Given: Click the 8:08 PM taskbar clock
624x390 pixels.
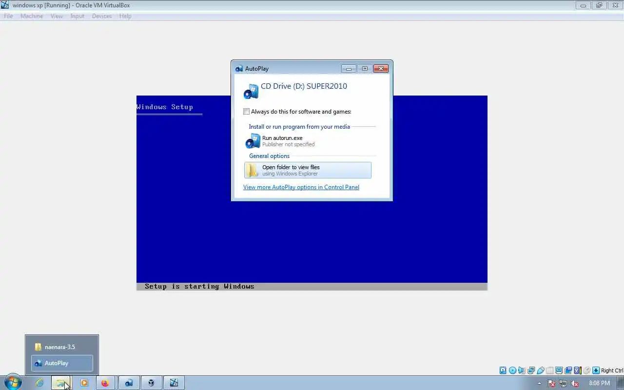Looking at the screenshot, I should tap(600, 383).
